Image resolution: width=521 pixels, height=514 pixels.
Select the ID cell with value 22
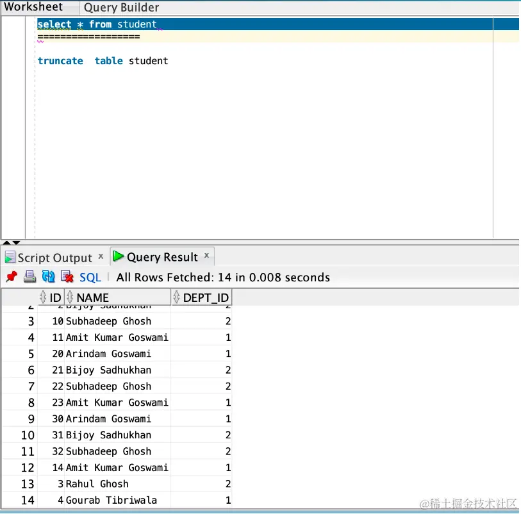pos(51,386)
